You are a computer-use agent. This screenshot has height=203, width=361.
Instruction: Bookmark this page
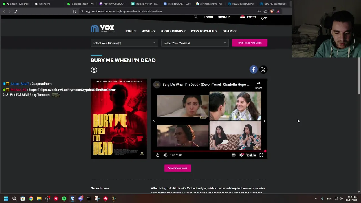tap(74, 11)
